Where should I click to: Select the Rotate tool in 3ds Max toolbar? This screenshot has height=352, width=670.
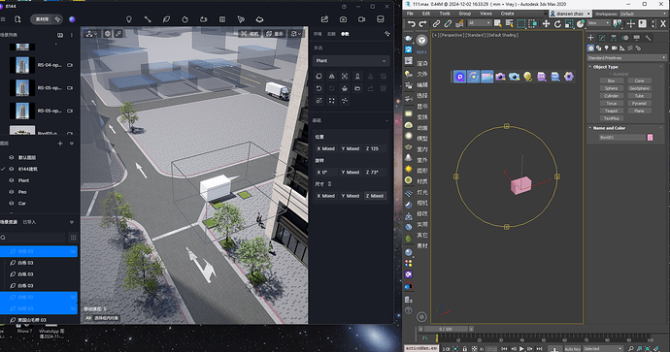click(x=557, y=24)
